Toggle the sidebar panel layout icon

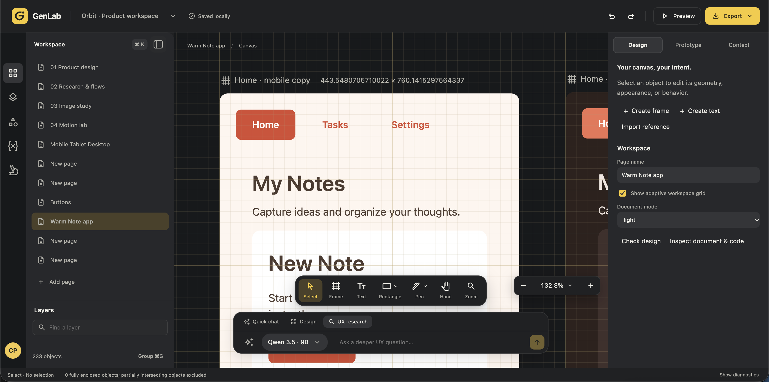tap(158, 44)
